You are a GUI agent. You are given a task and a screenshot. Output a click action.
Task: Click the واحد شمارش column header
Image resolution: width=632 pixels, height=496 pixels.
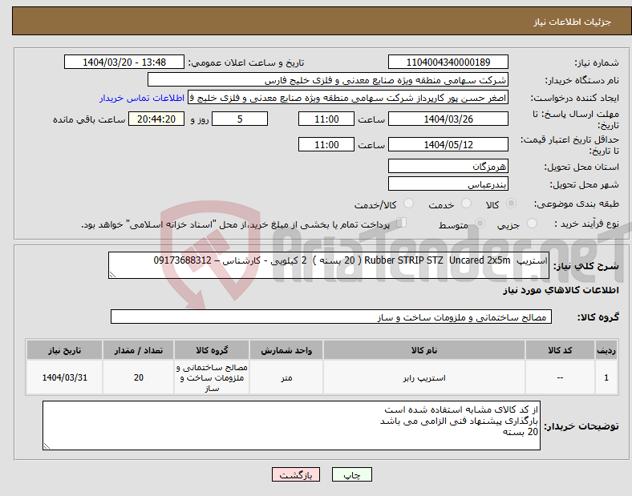(286, 350)
